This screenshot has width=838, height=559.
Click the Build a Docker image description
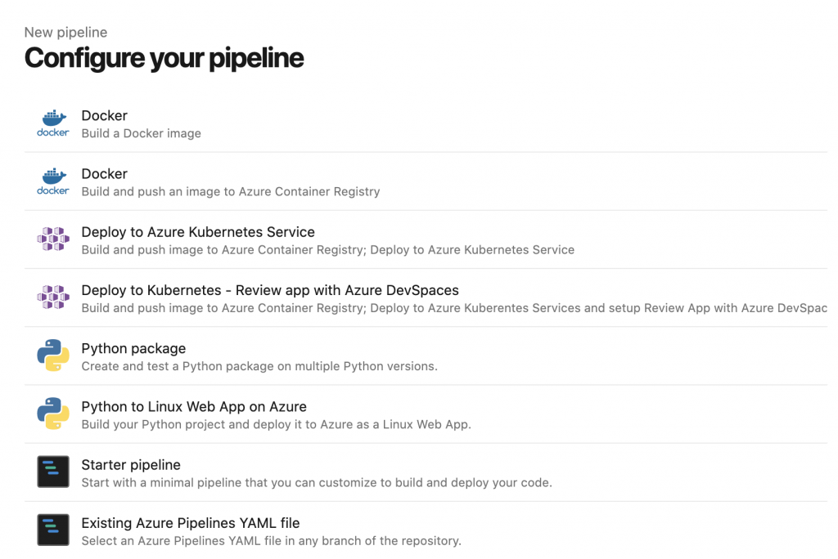point(141,133)
